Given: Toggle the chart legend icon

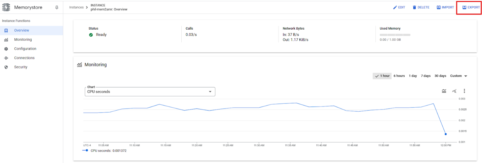Looking at the screenshot, I should pos(444,91).
